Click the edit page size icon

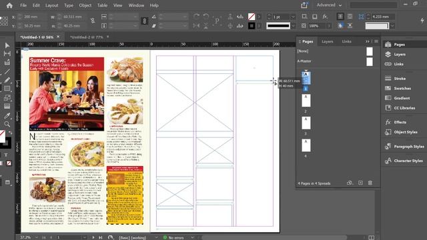point(350,183)
